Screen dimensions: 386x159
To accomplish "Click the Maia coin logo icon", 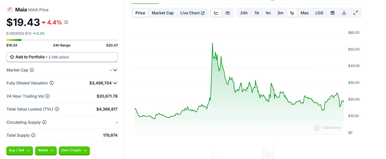I will [x=10, y=10].
